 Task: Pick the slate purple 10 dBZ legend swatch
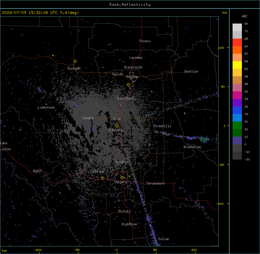tap(237, 141)
